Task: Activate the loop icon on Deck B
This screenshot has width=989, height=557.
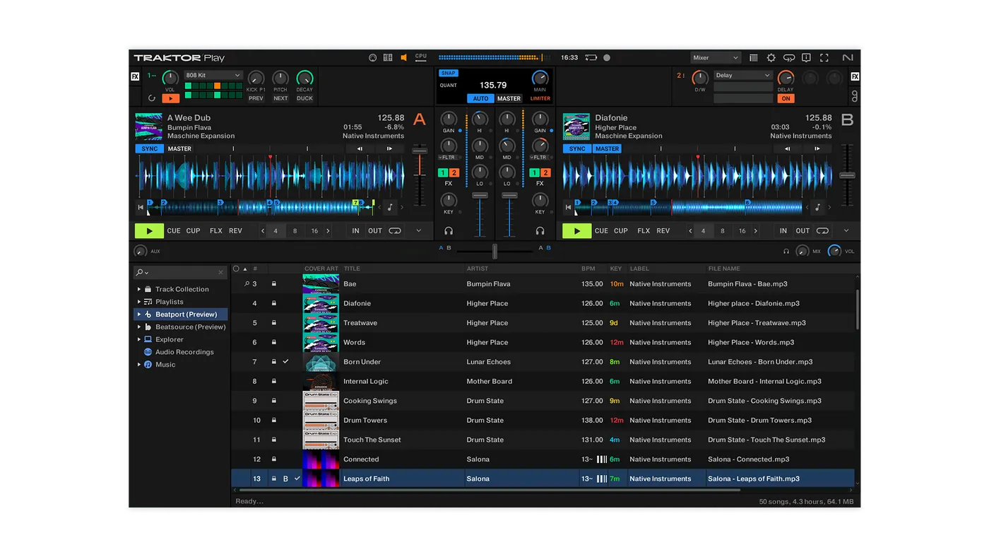Action: pyautogui.click(x=822, y=231)
